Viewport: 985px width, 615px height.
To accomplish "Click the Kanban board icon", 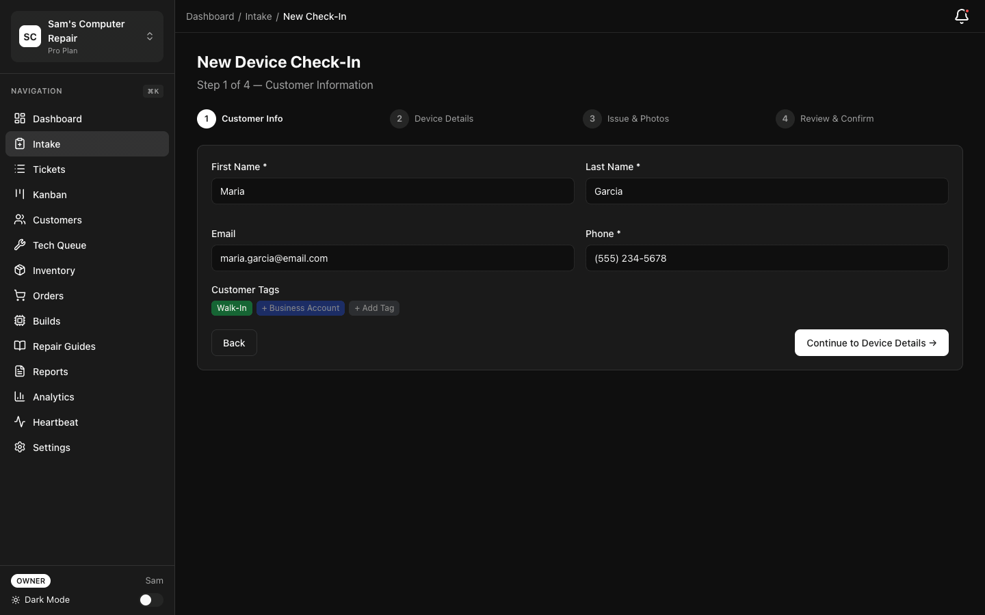I will (19, 195).
